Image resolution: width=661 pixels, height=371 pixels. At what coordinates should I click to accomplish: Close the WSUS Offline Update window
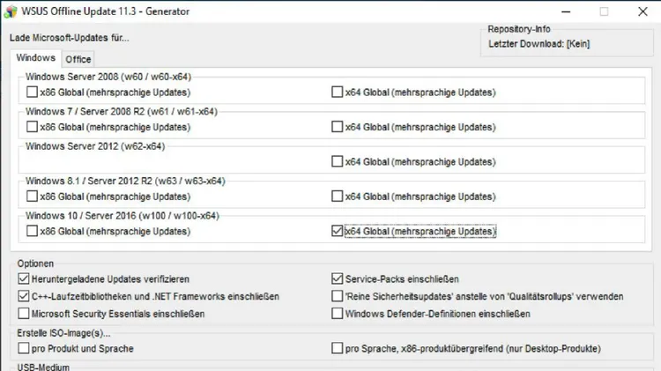642,11
